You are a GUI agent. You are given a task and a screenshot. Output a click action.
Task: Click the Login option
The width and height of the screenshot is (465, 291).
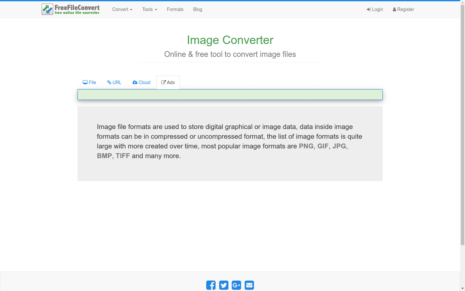click(375, 9)
